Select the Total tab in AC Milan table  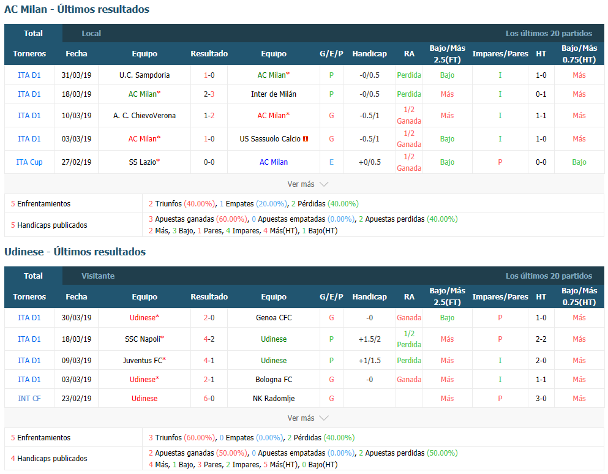pyautogui.click(x=33, y=33)
